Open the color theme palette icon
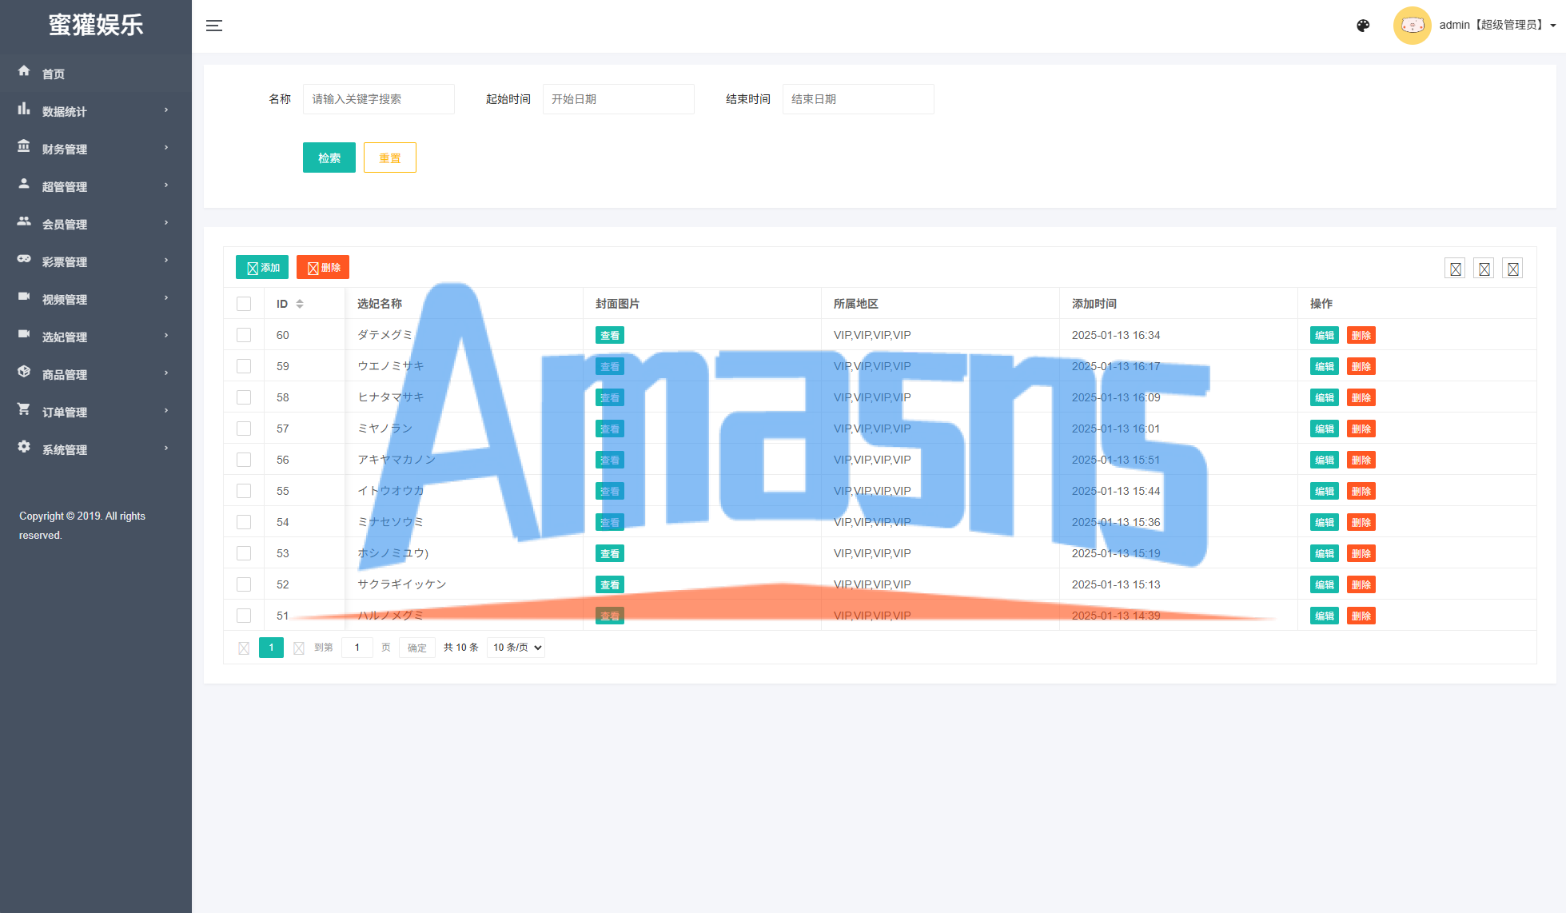1566x913 pixels. [x=1363, y=26]
